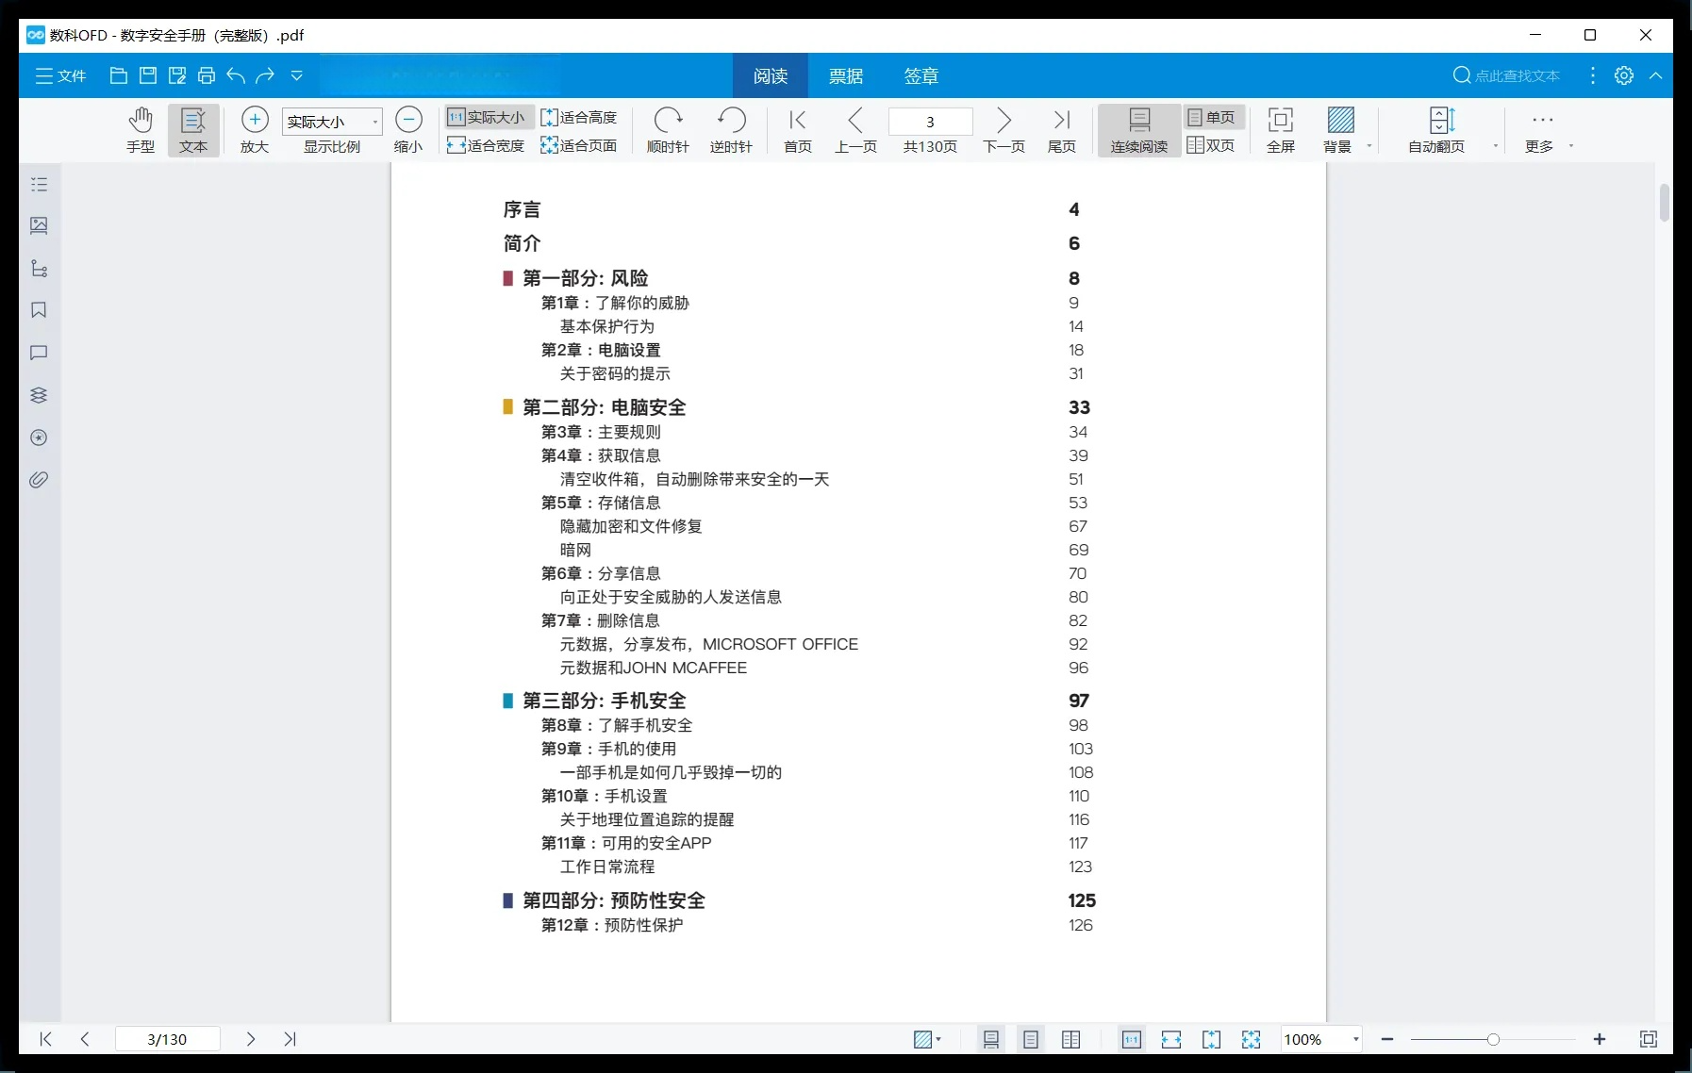Switch to the 阅读 tab
This screenshot has height=1073, width=1692.
click(771, 76)
